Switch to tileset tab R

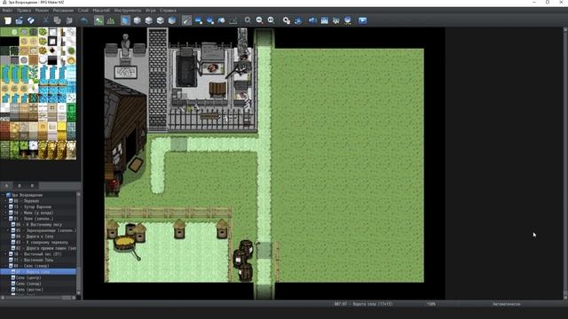point(32,186)
